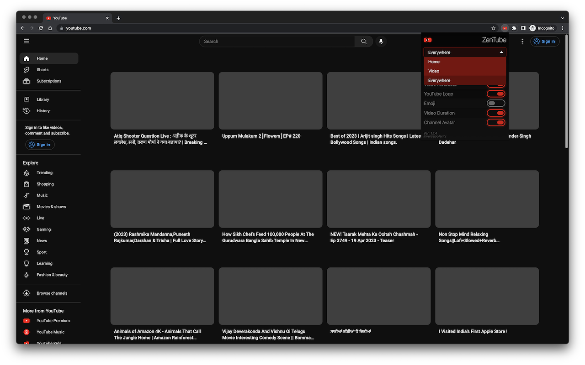Open Atiq Shooter Question Live video thumbnail

[x=162, y=101]
